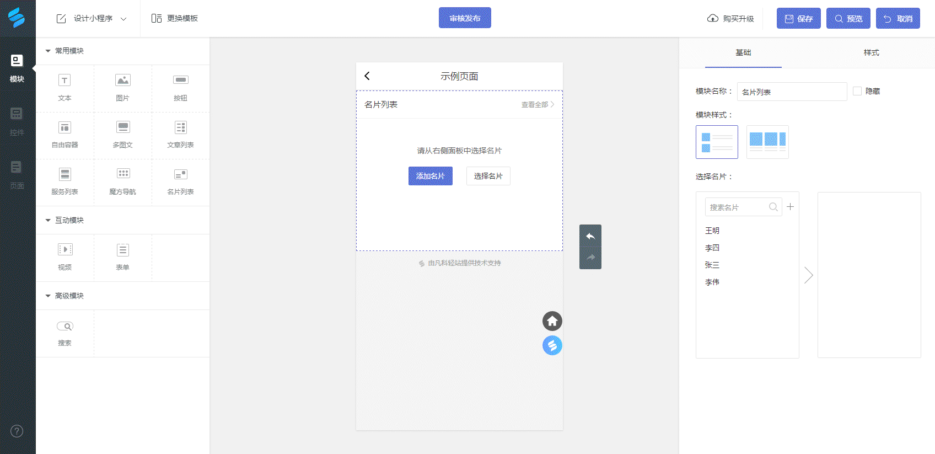
Task: Toggle the 隐藏 checkbox
Action: point(857,91)
